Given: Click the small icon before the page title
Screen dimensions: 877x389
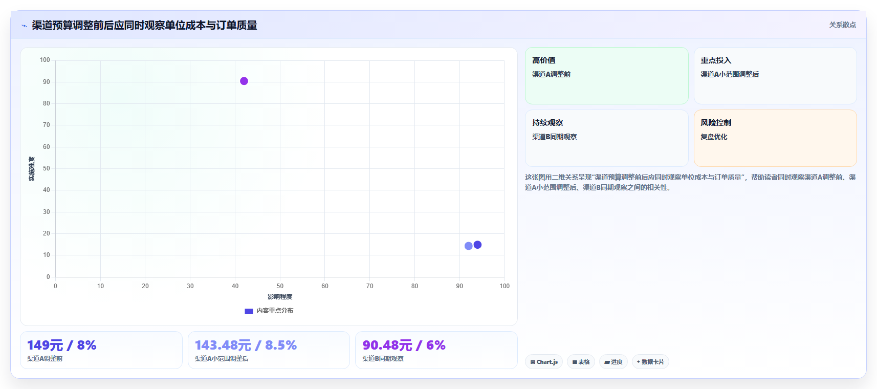Looking at the screenshot, I should click(24, 26).
